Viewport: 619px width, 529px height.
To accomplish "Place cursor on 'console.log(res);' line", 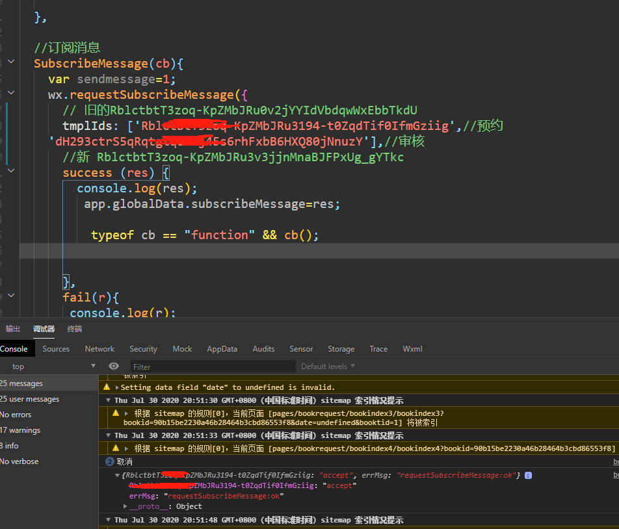I will point(137,188).
